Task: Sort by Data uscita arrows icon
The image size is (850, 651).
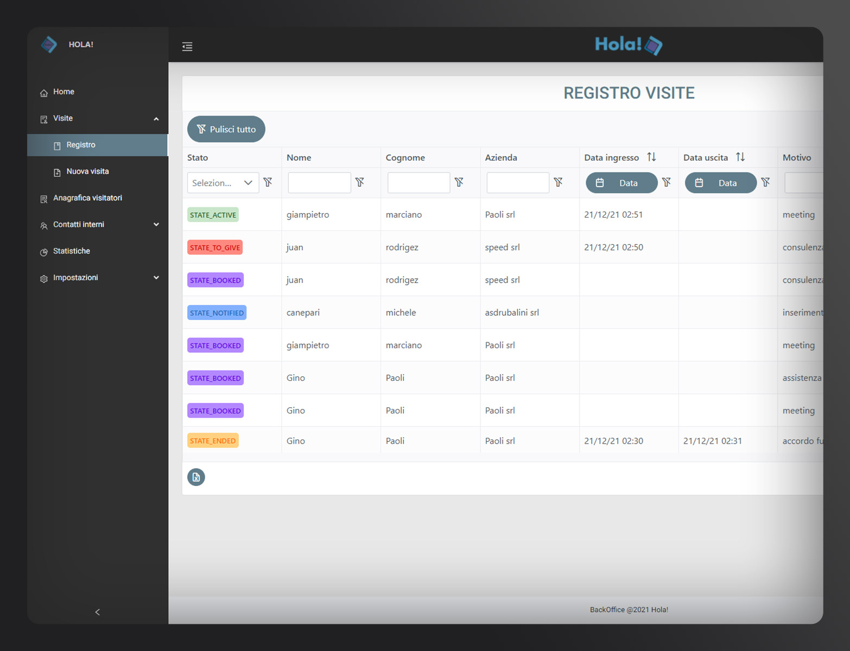Action: [740, 157]
